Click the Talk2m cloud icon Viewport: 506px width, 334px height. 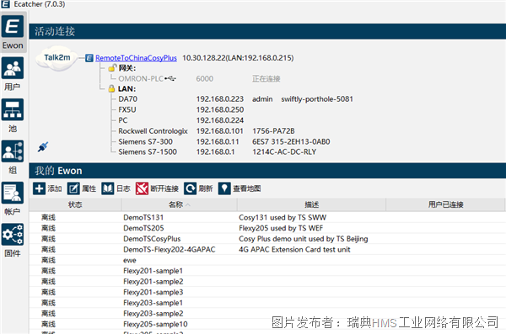tap(57, 58)
